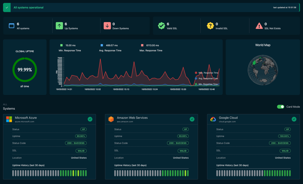Toggle Min. Response Time series in chart legend
Viewport: 303px width, 184px height.
(207, 84)
